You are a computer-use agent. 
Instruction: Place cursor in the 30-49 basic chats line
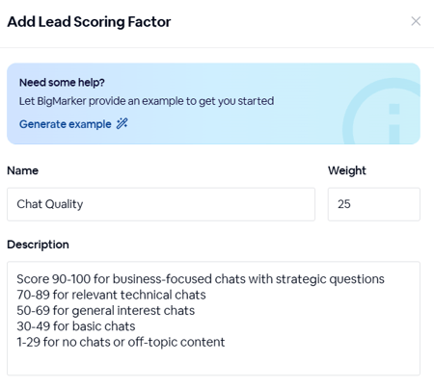coord(76,326)
